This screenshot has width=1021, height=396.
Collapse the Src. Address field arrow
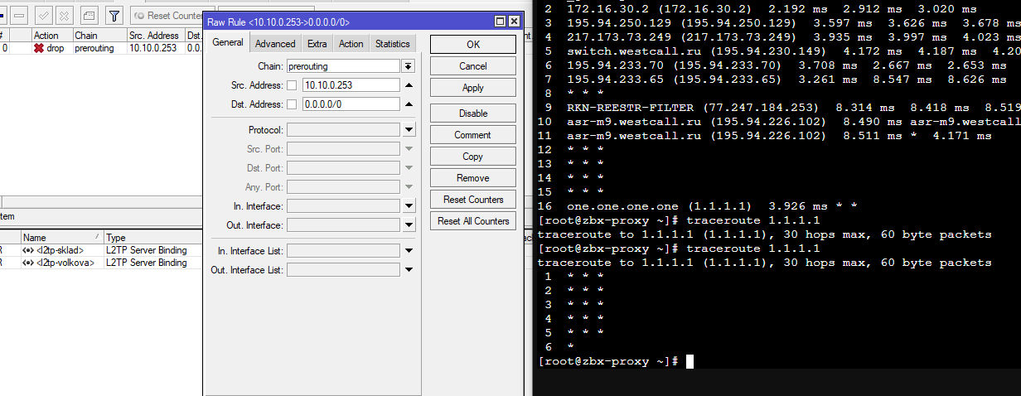[408, 85]
